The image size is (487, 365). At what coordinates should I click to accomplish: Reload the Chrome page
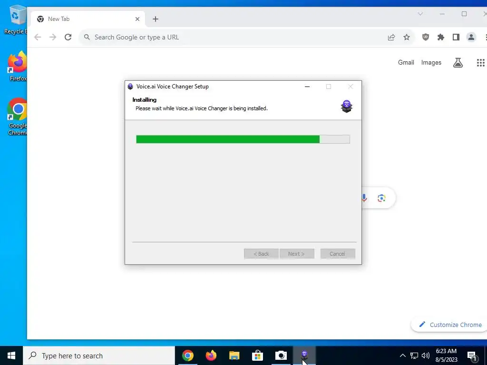click(x=68, y=37)
